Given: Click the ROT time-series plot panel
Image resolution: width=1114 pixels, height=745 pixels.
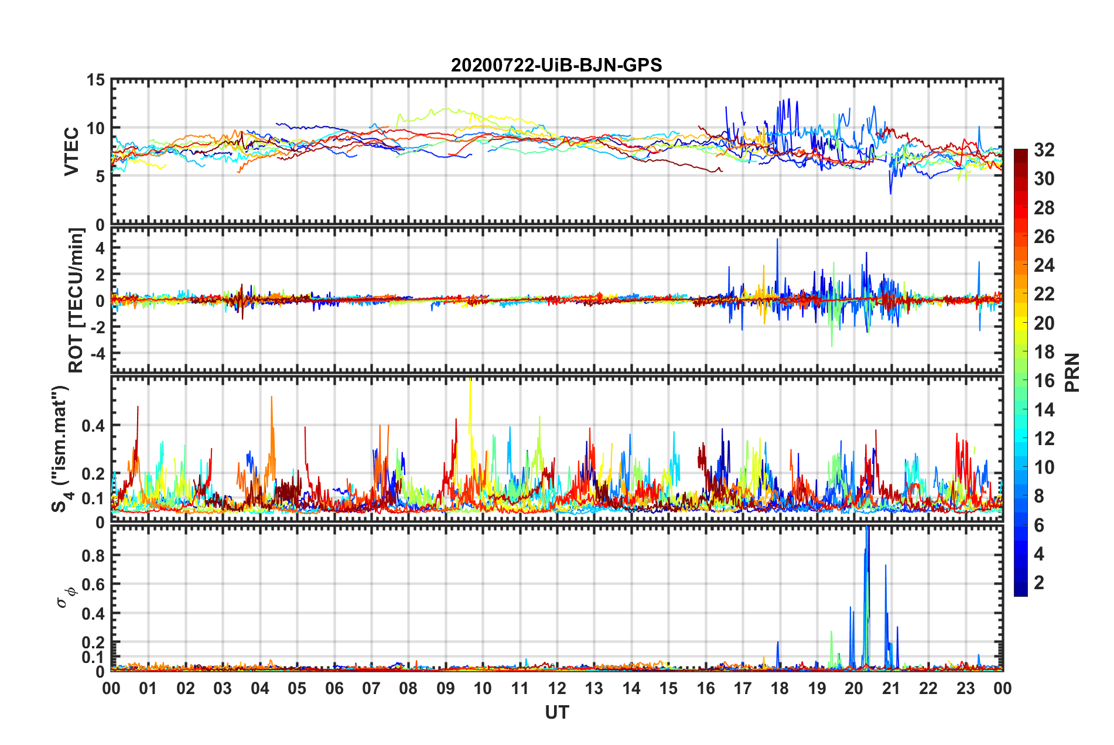Looking at the screenshot, I should click(x=557, y=300).
